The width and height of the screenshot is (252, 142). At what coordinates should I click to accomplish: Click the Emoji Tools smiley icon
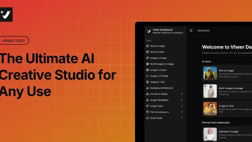(147, 118)
